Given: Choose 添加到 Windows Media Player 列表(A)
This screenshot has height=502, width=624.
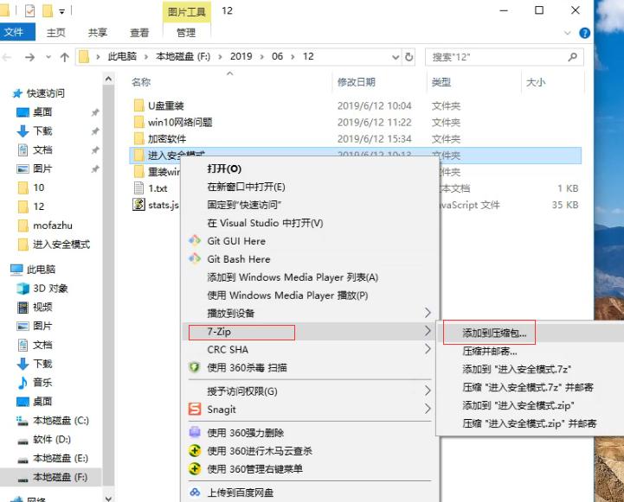Looking at the screenshot, I should click(293, 276).
